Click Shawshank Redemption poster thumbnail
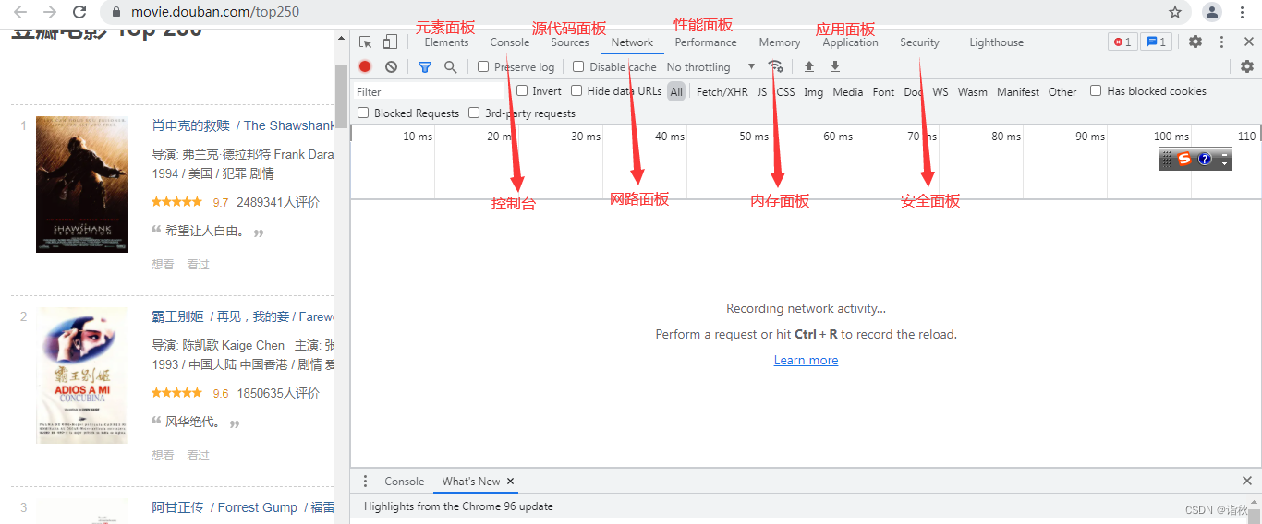1262x524 pixels. point(82,185)
